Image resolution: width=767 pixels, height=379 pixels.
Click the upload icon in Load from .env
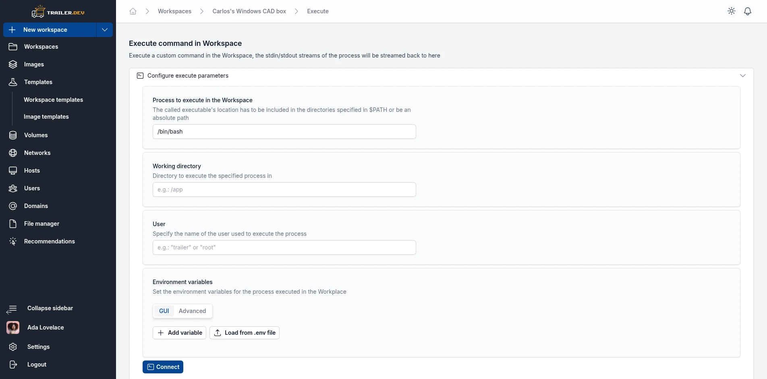218,333
